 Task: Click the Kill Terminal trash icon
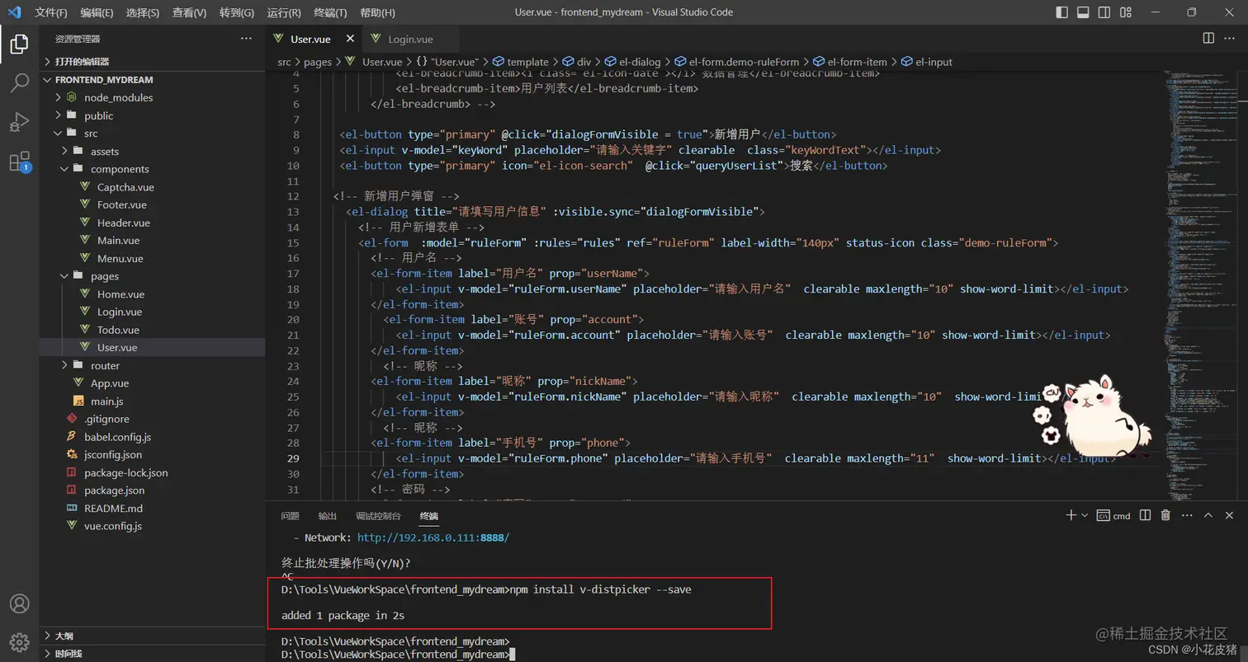(1165, 515)
